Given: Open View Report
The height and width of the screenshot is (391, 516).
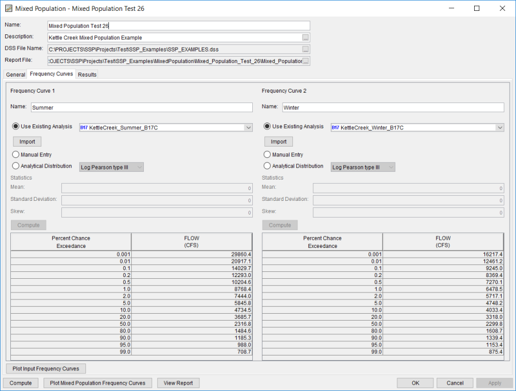Looking at the screenshot, I should [x=178, y=383].
